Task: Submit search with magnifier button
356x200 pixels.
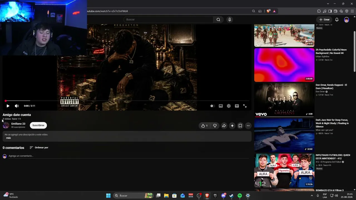Action: point(218,19)
